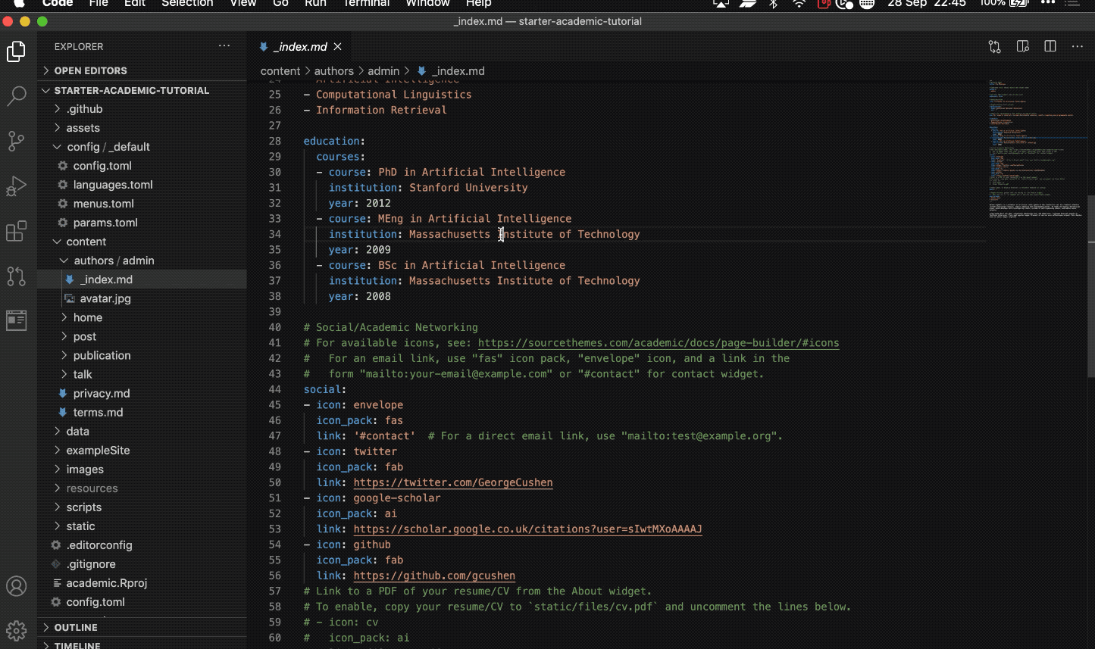Close the _index.md editor tab

pos(338,47)
